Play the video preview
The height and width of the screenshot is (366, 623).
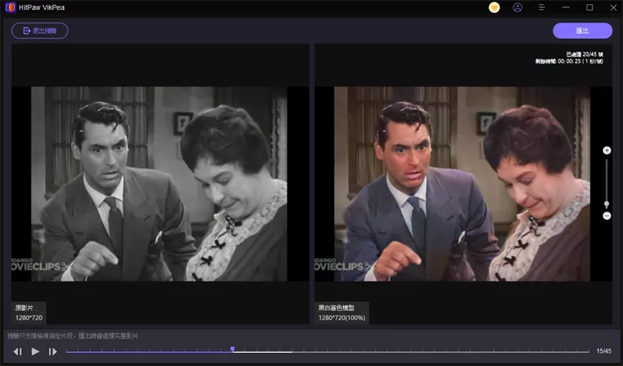coord(35,352)
